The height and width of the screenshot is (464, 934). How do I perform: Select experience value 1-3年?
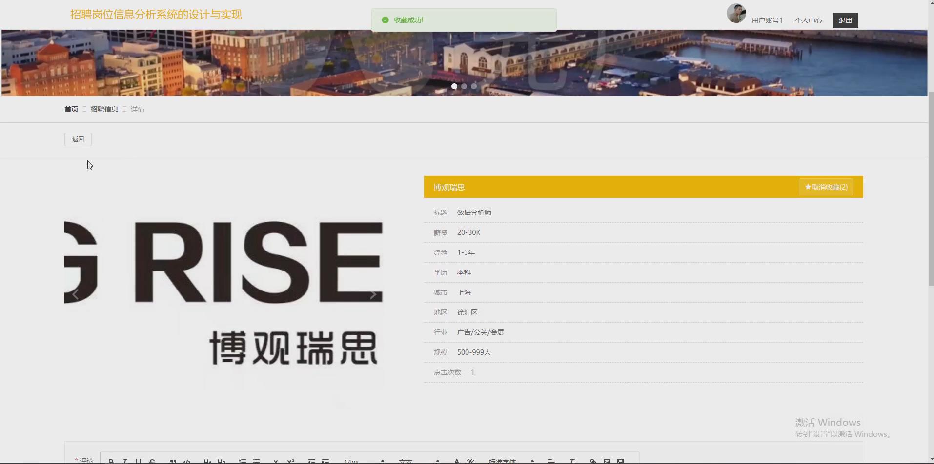(466, 252)
